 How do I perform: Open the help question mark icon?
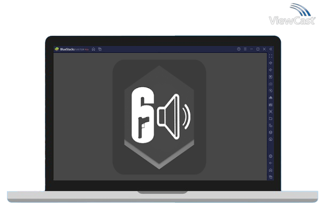pos(239,49)
